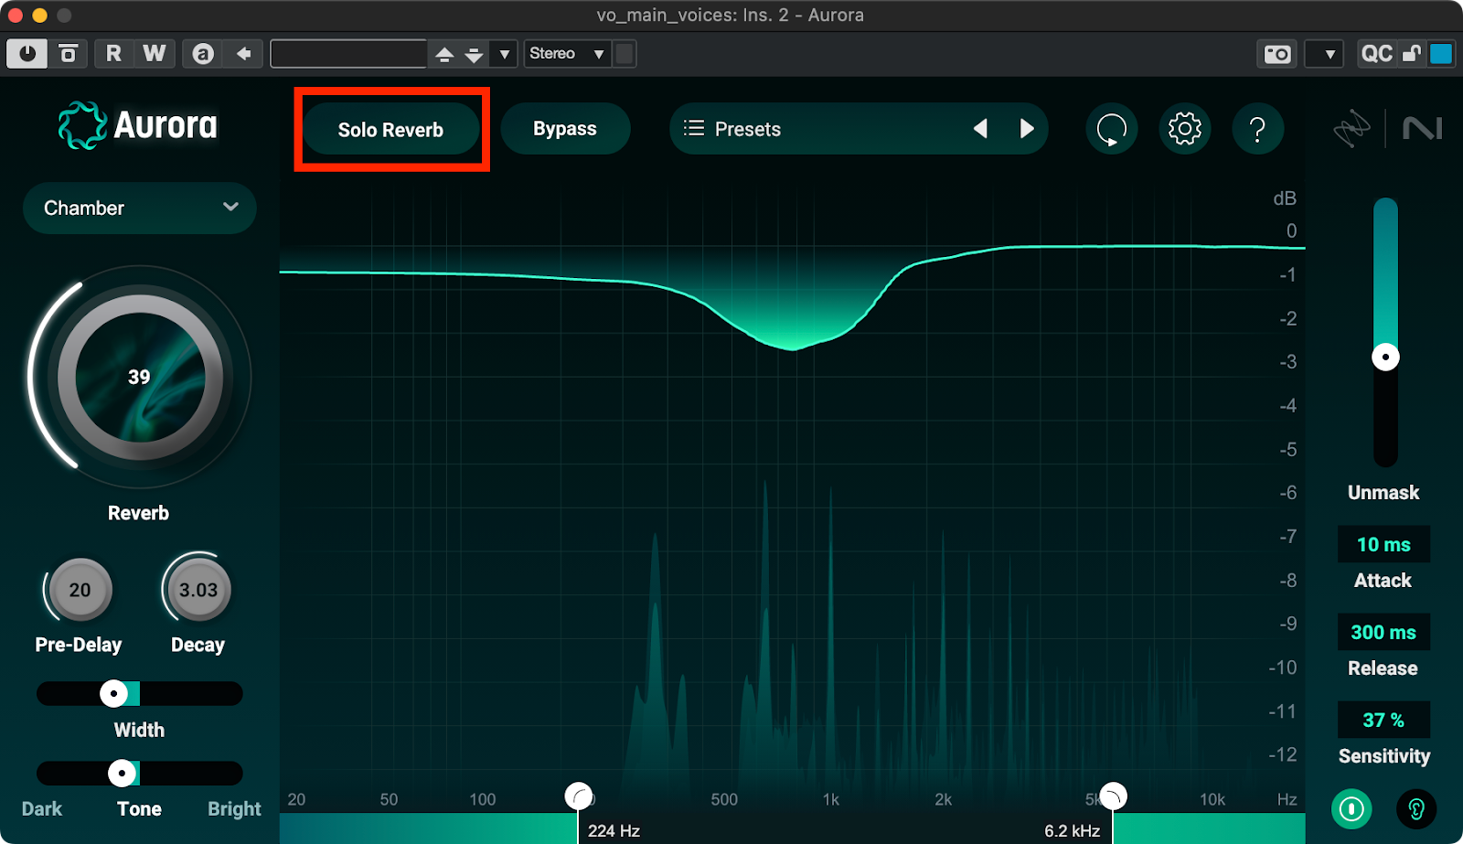The image size is (1463, 844).
Task: Click the window title 'vo_main_voices: Ins. 2 - Aurora'
Action: [730, 16]
